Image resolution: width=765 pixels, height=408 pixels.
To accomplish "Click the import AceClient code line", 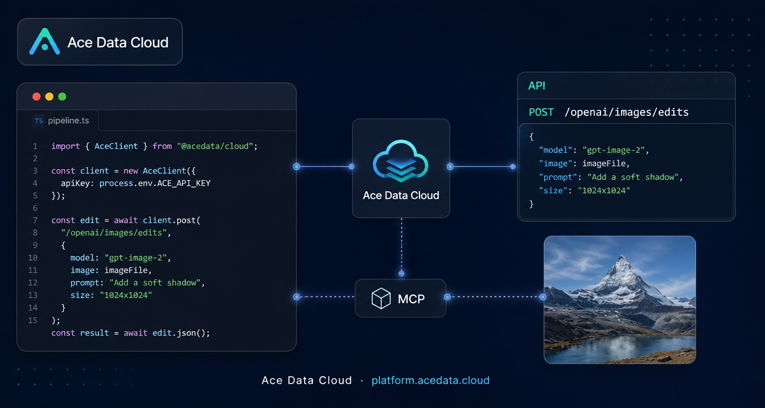I will 154,146.
